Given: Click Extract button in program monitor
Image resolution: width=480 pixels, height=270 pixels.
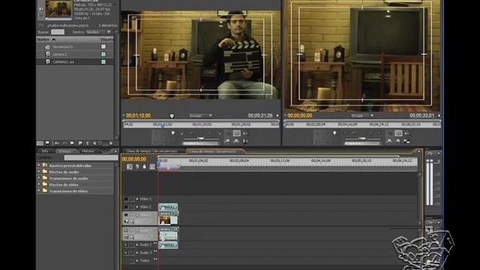Looking at the screenshot, I should pos(398,141).
